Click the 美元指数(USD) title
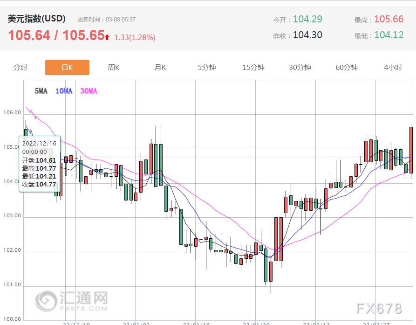 point(37,19)
